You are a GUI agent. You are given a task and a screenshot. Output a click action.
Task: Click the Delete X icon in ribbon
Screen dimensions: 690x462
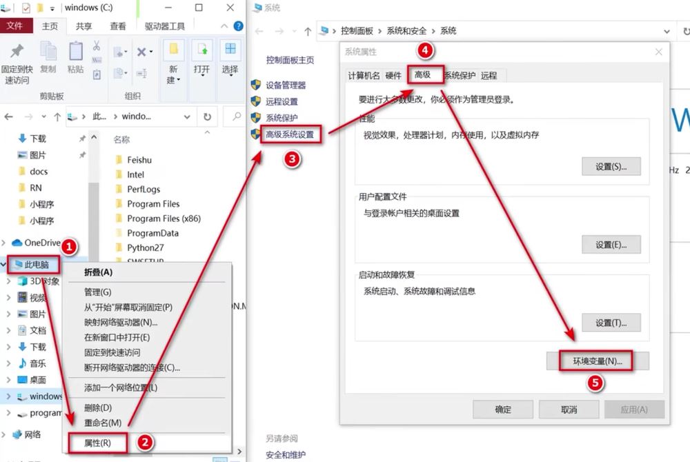[141, 52]
